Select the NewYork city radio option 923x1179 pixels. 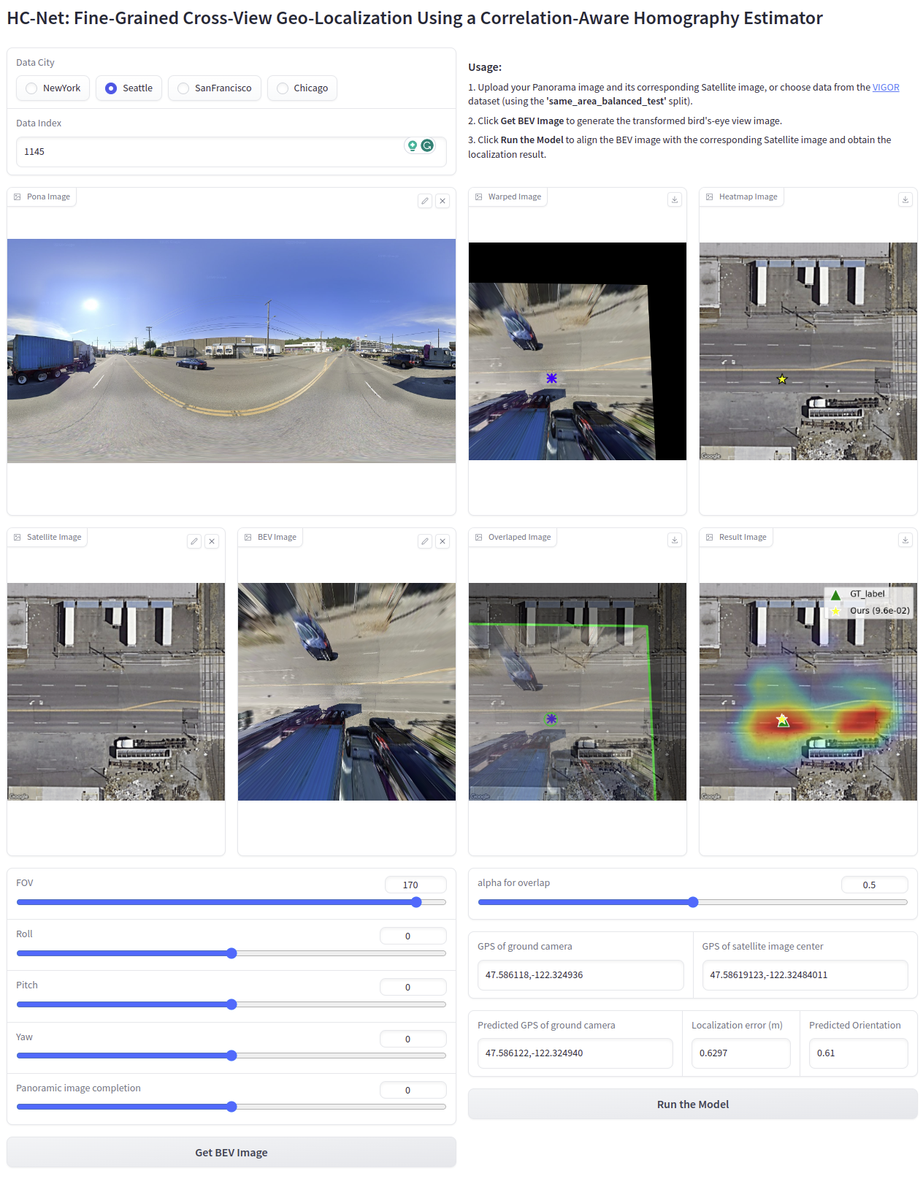[x=53, y=88]
